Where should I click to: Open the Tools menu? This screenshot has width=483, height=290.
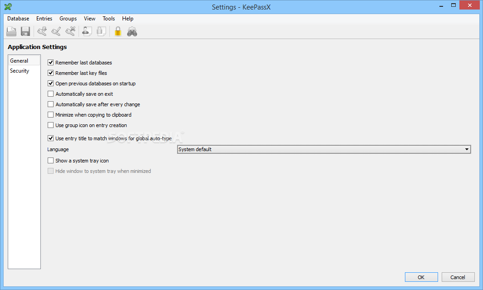tap(109, 19)
